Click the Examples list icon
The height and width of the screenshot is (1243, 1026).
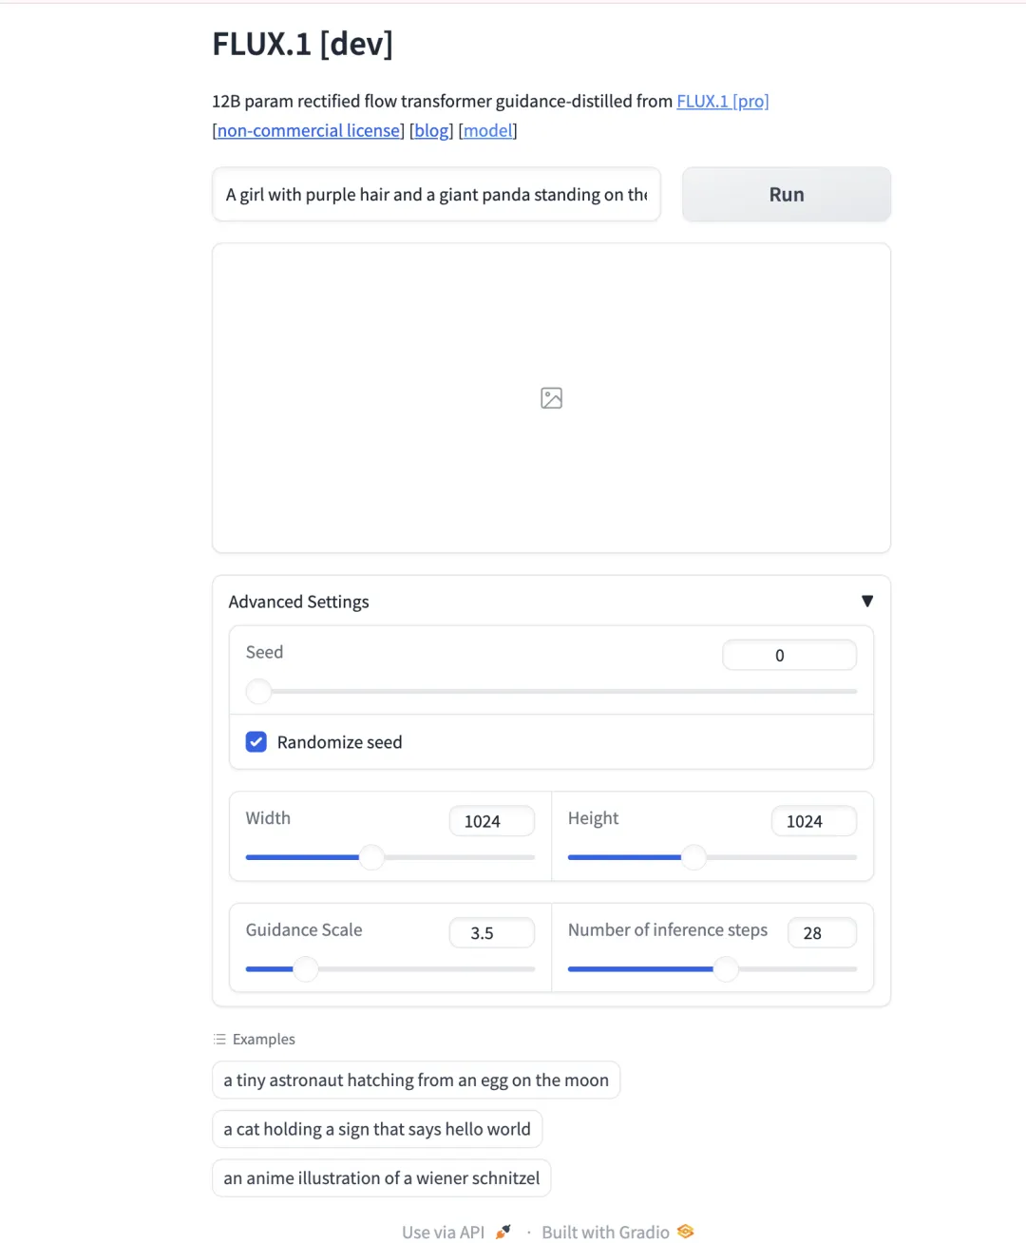pos(219,1040)
